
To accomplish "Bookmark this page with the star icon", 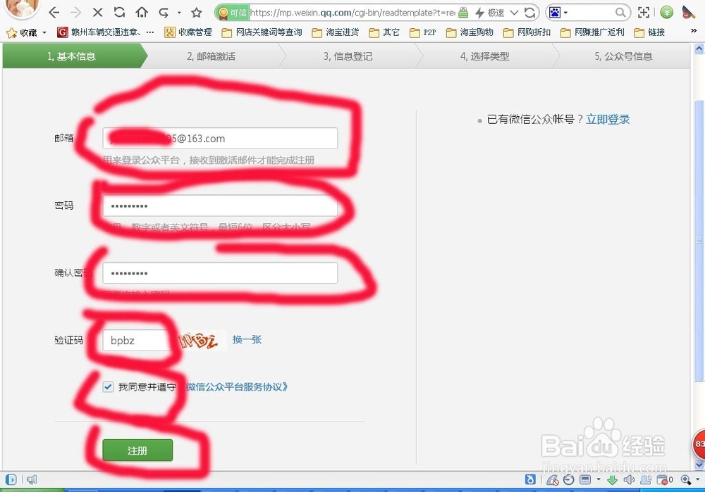I will pyautogui.click(x=196, y=13).
